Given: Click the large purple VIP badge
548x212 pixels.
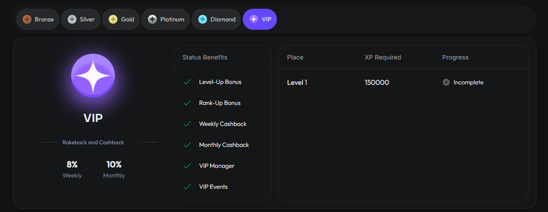Looking at the screenshot, I should [x=93, y=76].
